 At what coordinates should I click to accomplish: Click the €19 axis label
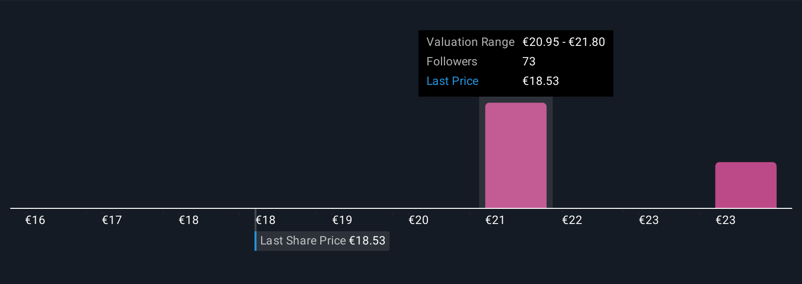pos(342,220)
